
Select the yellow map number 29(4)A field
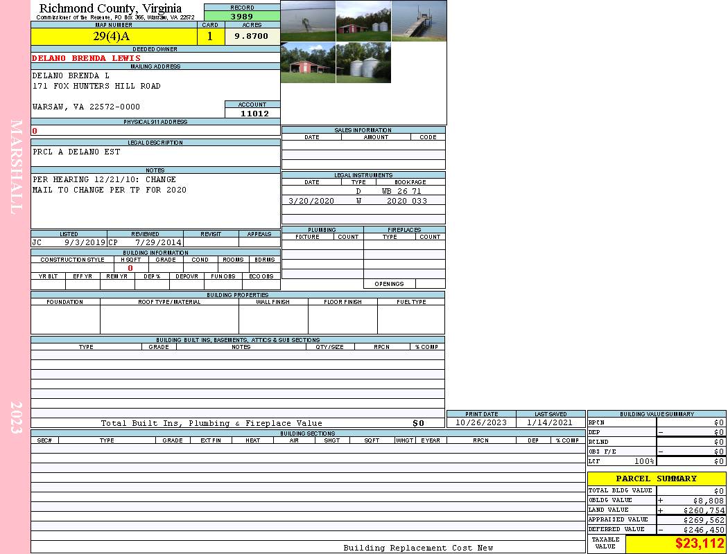(x=112, y=37)
